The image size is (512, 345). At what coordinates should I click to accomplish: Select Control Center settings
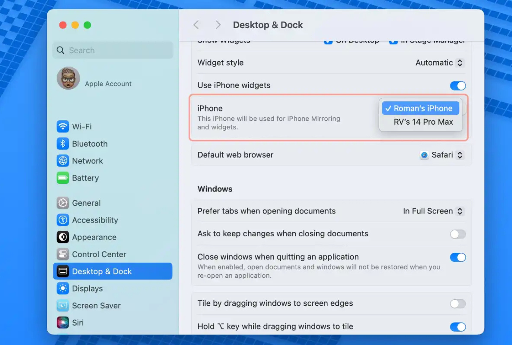pyautogui.click(x=99, y=254)
